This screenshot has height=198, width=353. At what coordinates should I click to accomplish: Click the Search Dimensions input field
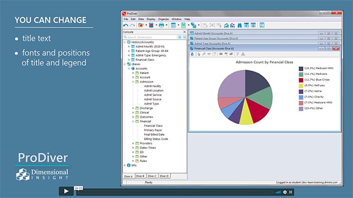coord(151,37)
